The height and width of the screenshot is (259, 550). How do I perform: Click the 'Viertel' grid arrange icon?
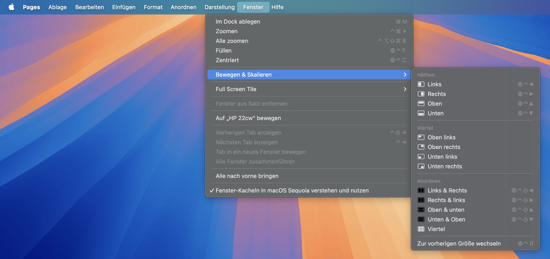tap(421, 229)
